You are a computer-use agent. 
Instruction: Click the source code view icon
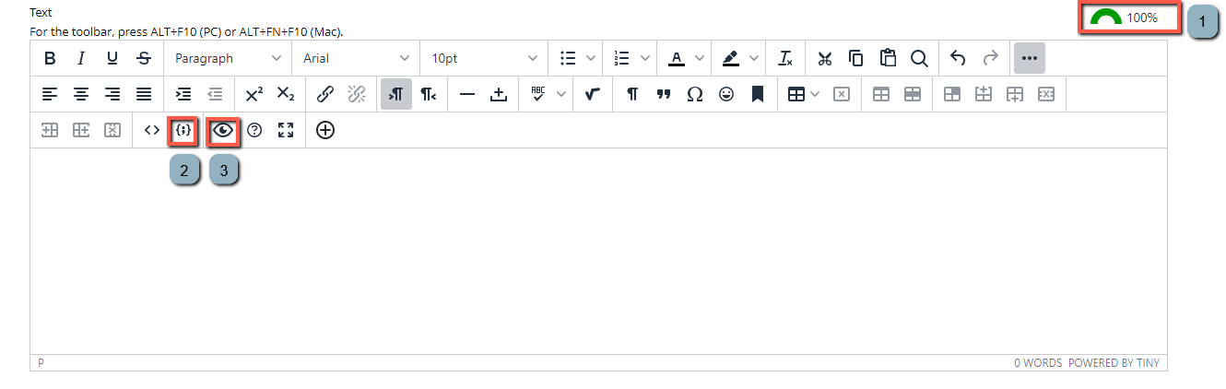coord(152,130)
